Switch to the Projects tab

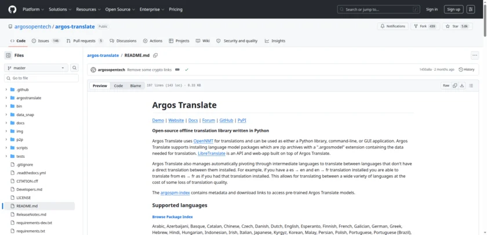pos(179,41)
